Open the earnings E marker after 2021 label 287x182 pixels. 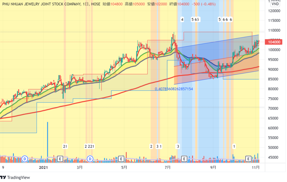(60, 159)
